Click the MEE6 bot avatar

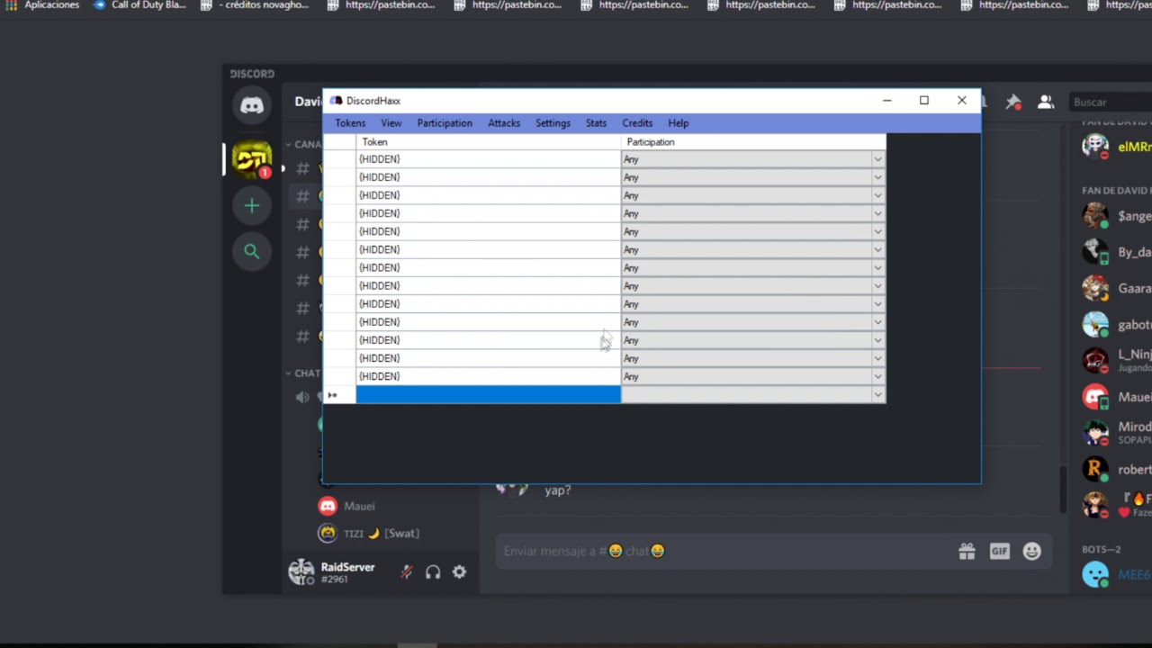[x=1095, y=574]
